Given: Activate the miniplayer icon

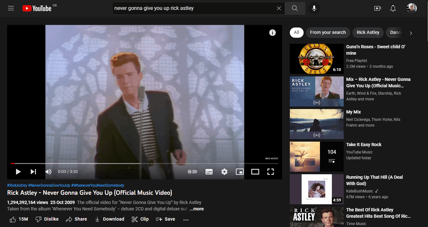Looking at the screenshot, I should tap(239, 172).
